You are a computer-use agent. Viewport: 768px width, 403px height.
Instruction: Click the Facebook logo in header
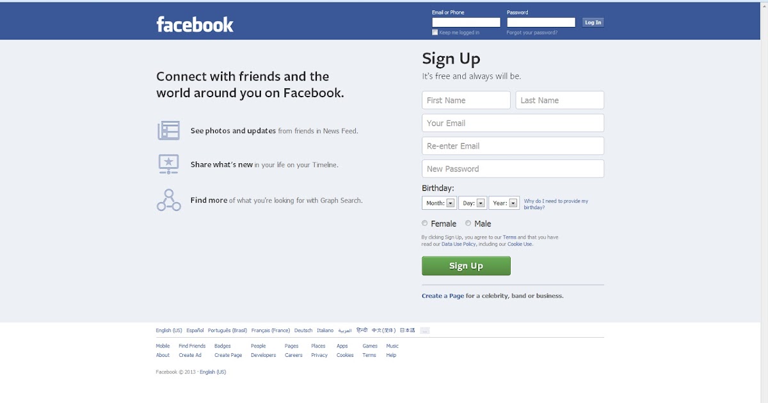195,24
